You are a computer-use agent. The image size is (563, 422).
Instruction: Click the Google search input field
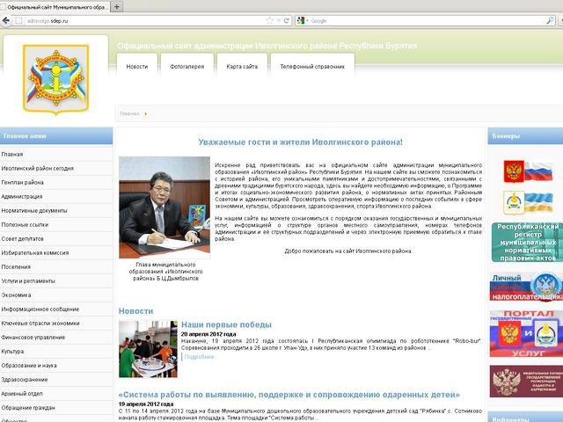(428, 21)
